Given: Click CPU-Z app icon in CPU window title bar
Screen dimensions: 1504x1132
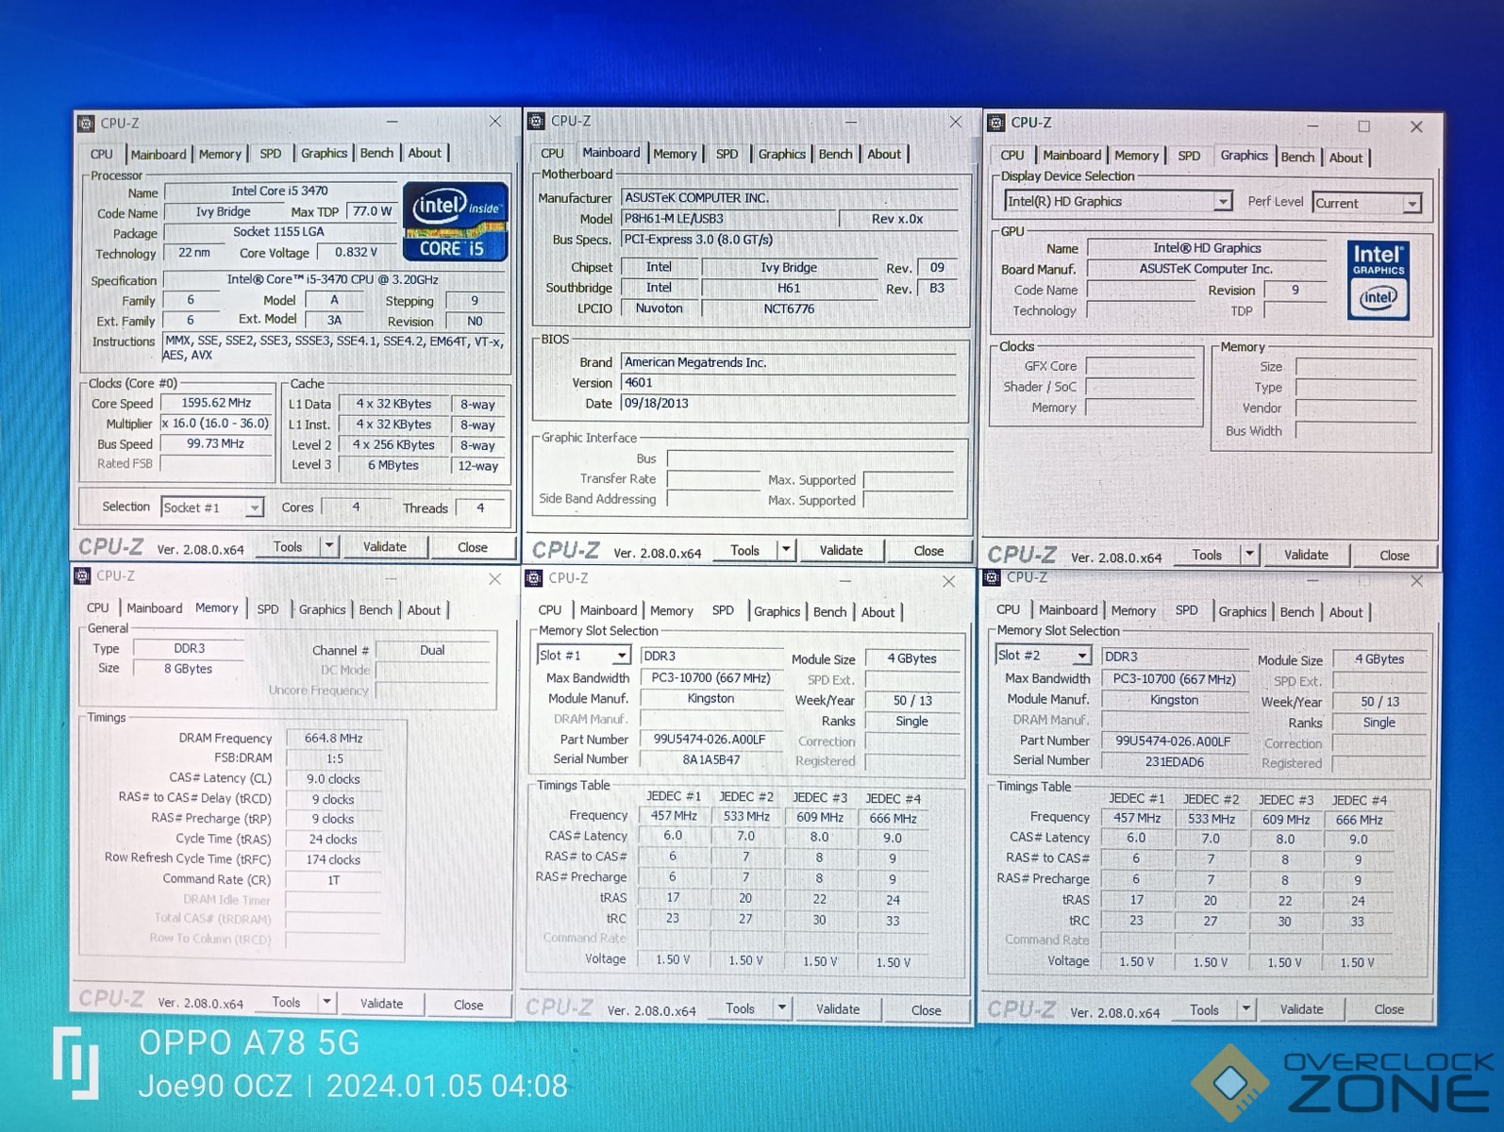Looking at the screenshot, I should coord(86,123).
